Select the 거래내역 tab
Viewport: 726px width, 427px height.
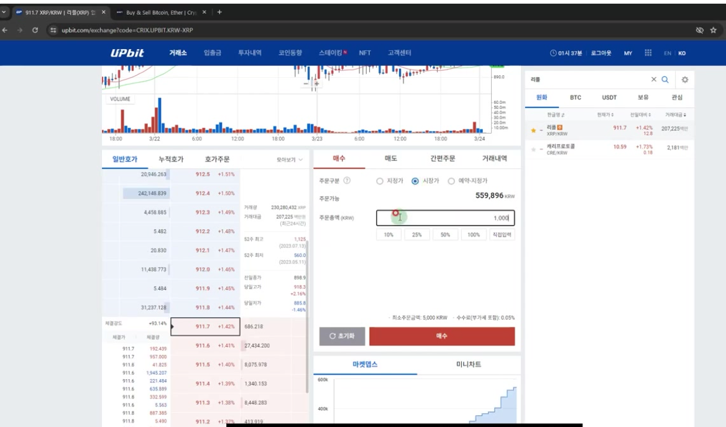495,158
